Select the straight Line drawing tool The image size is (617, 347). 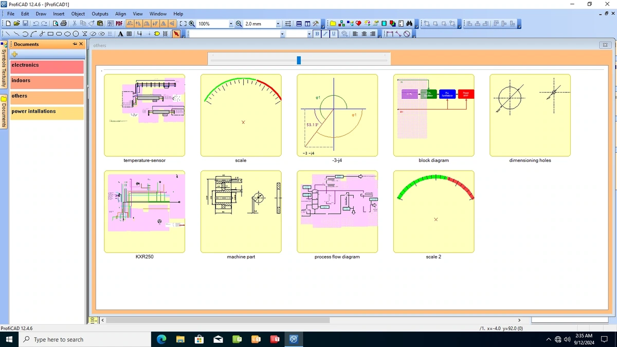tap(8, 34)
